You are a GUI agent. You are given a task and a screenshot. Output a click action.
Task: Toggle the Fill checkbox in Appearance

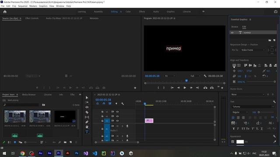click(x=233, y=142)
